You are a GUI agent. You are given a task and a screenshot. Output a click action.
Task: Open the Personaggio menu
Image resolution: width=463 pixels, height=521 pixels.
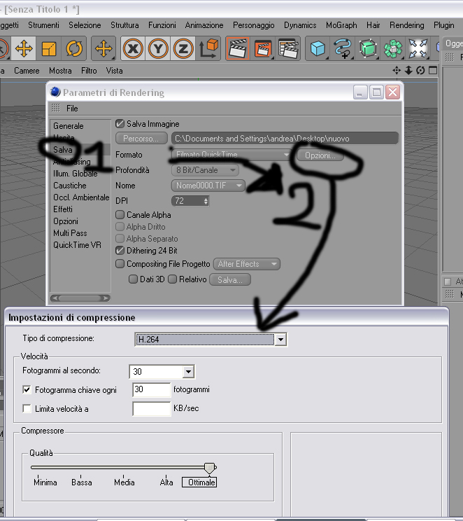point(254,25)
